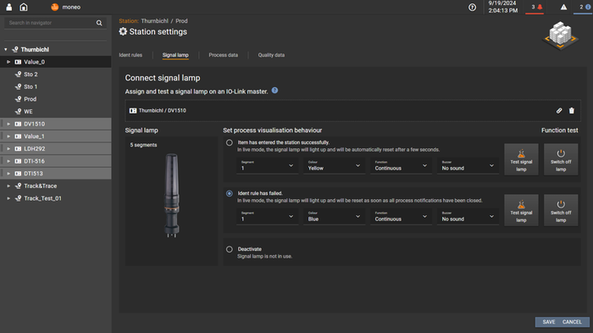593x333 pixels.
Task: Switch off lamp for item entered successfully
Action: [x=561, y=159]
